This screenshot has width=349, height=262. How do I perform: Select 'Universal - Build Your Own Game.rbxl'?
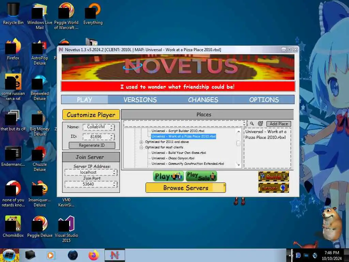(x=179, y=153)
